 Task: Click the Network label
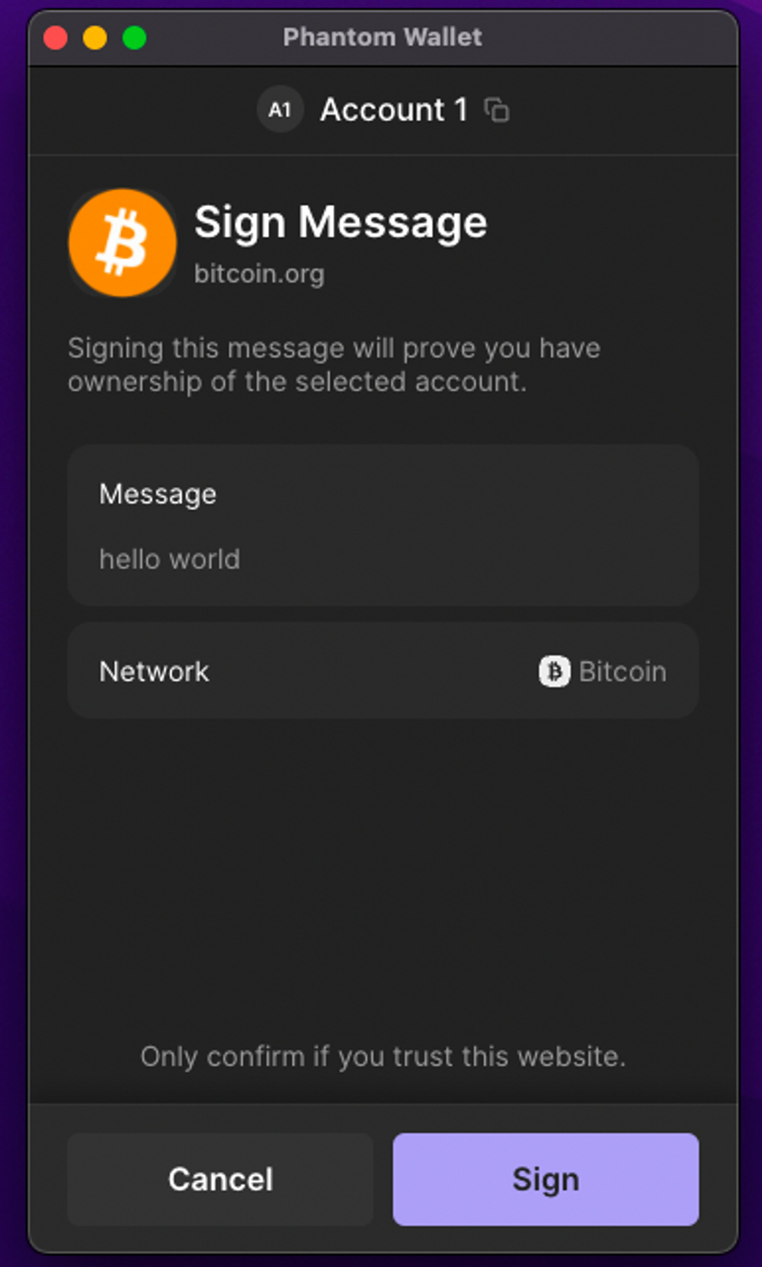154,671
